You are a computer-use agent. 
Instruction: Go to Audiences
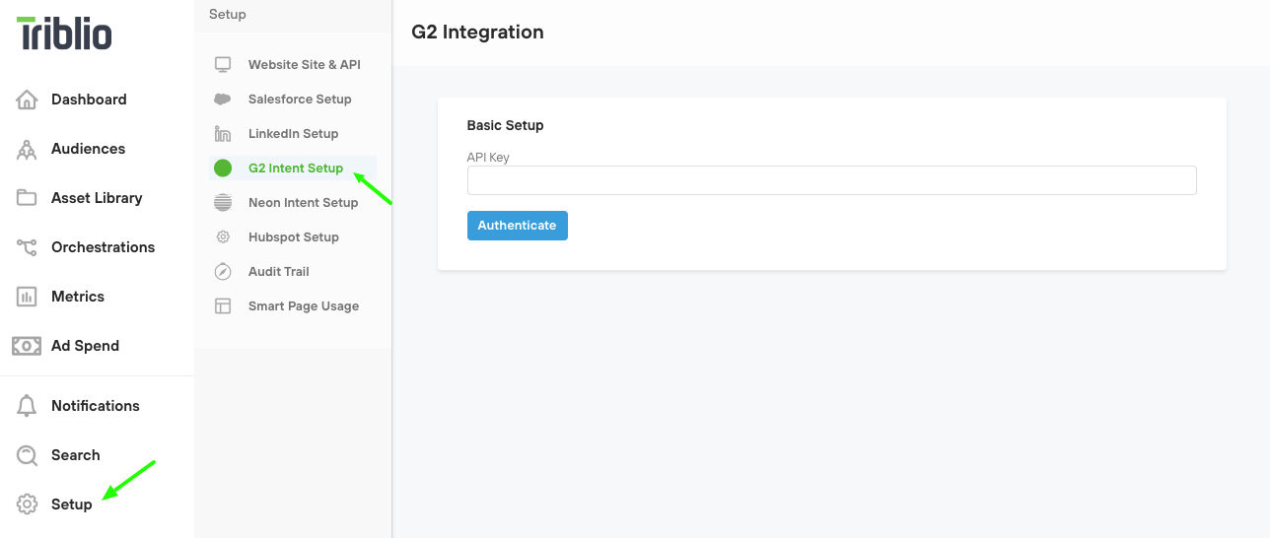pyautogui.click(x=88, y=149)
